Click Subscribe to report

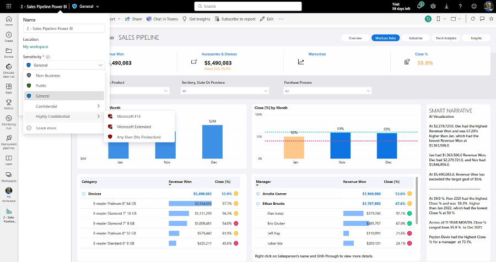tap(235, 19)
